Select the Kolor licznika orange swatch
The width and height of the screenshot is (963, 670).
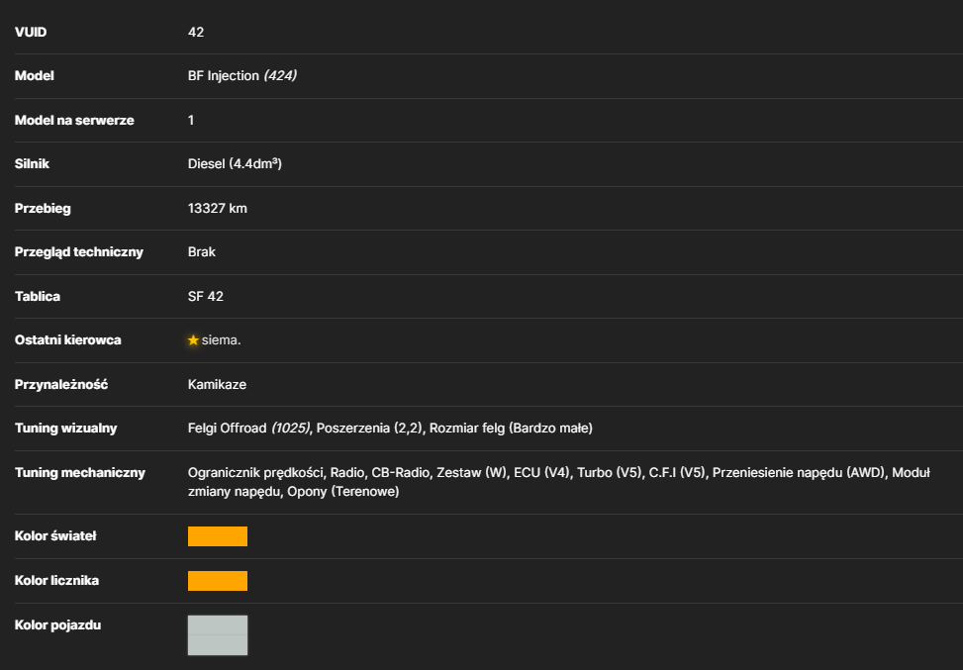[x=218, y=581]
